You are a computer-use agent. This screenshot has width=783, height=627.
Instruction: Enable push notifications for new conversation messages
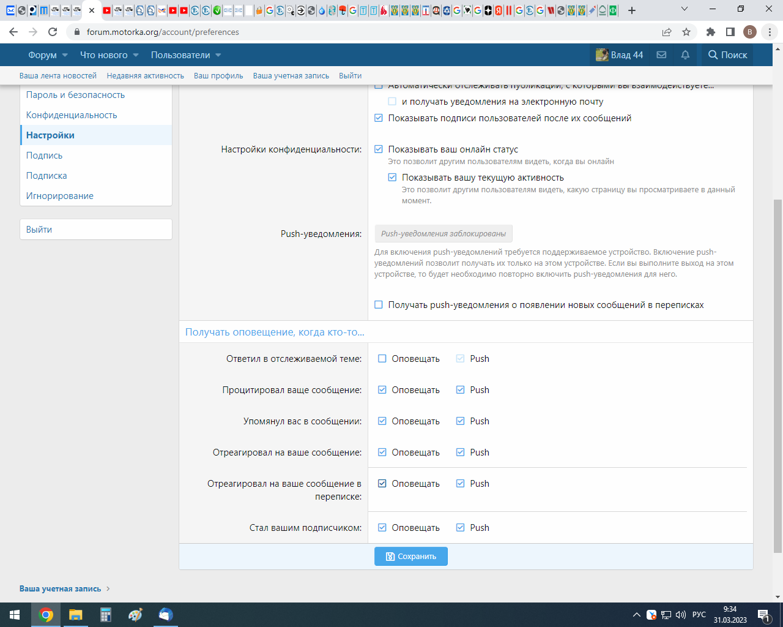point(379,305)
